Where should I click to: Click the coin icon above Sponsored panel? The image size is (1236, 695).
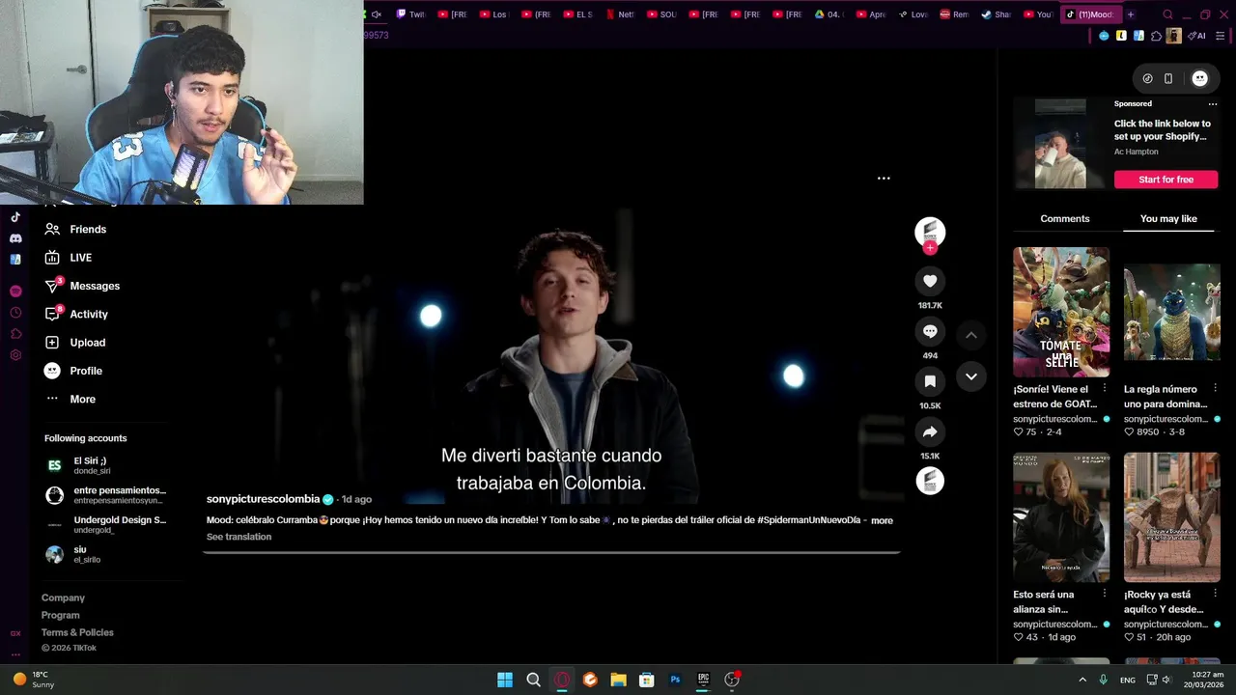(x=1147, y=78)
